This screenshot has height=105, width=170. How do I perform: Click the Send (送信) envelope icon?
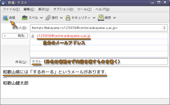point(5,18)
